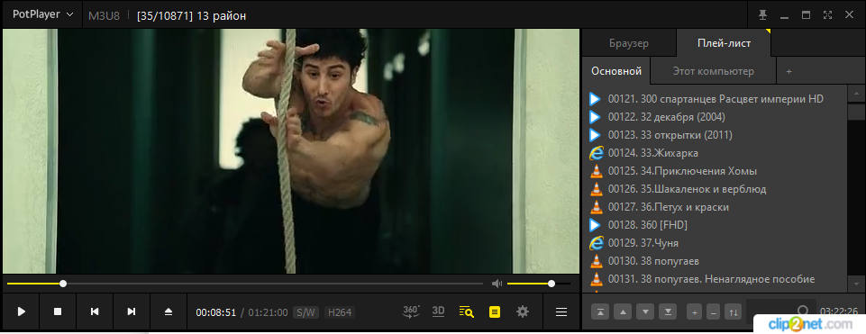Click VLC cone icon beside 38 попугаев
The width and height of the screenshot is (866, 334).
[596, 260]
